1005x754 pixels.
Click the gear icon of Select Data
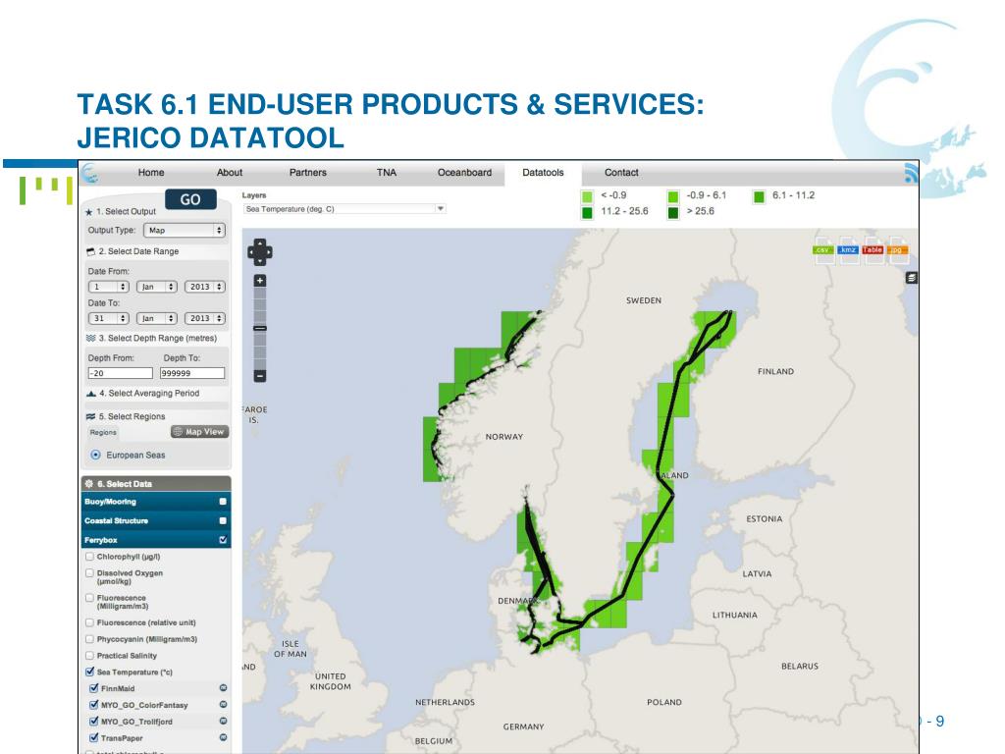click(x=89, y=483)
